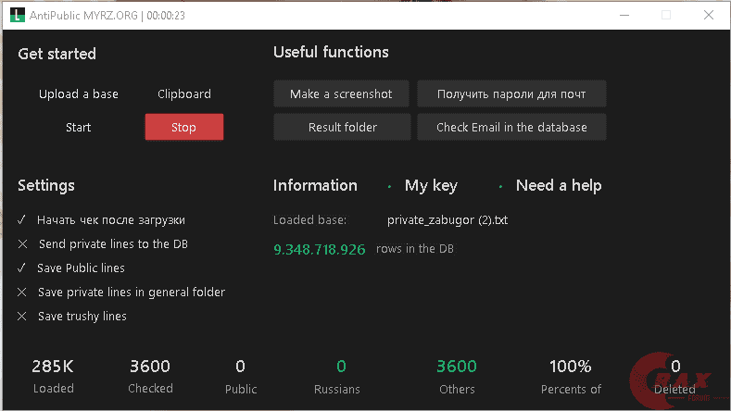Click the Start button
This screenshot has height=411, width=731.
pos(79,127)
